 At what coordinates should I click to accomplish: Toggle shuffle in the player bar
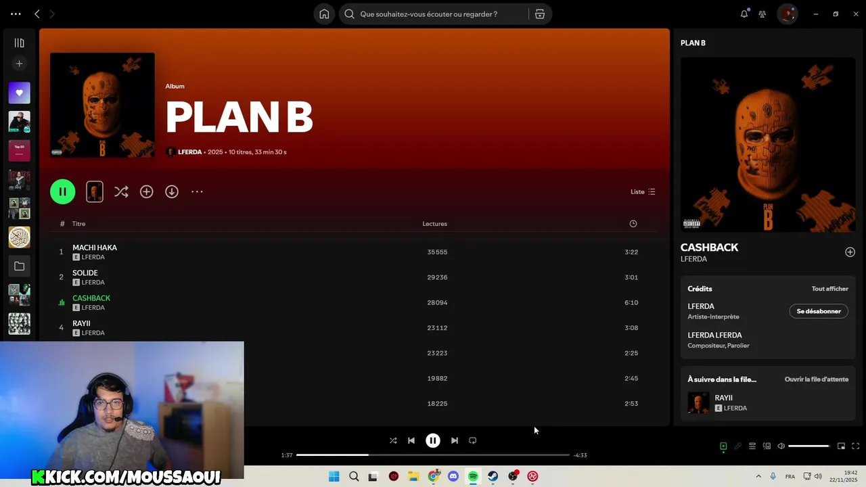tap(393, 440)
